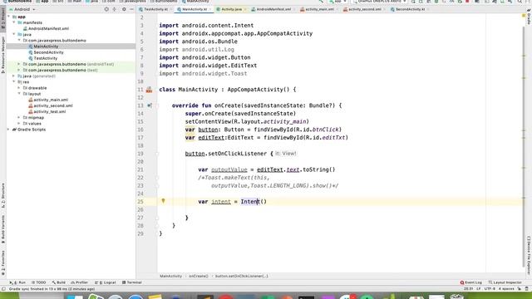Collapse the layout folder

[19, 94]
